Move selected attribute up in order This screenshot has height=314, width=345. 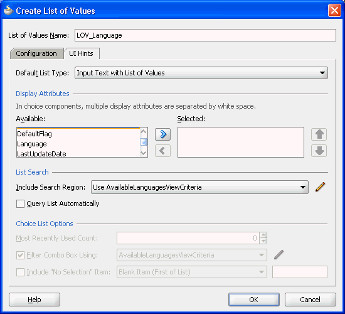pyautogui.click(x=319, y=134)
